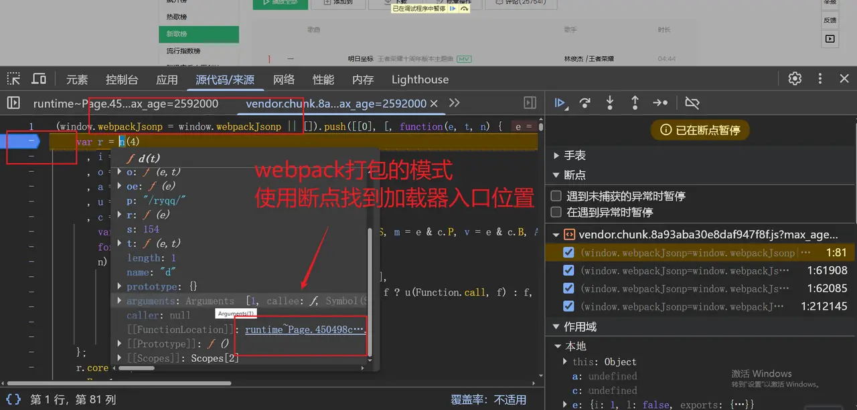Open the runtime~Page FunctionLocation link
Screen dimensions: 857x410
tap(305, 330)
